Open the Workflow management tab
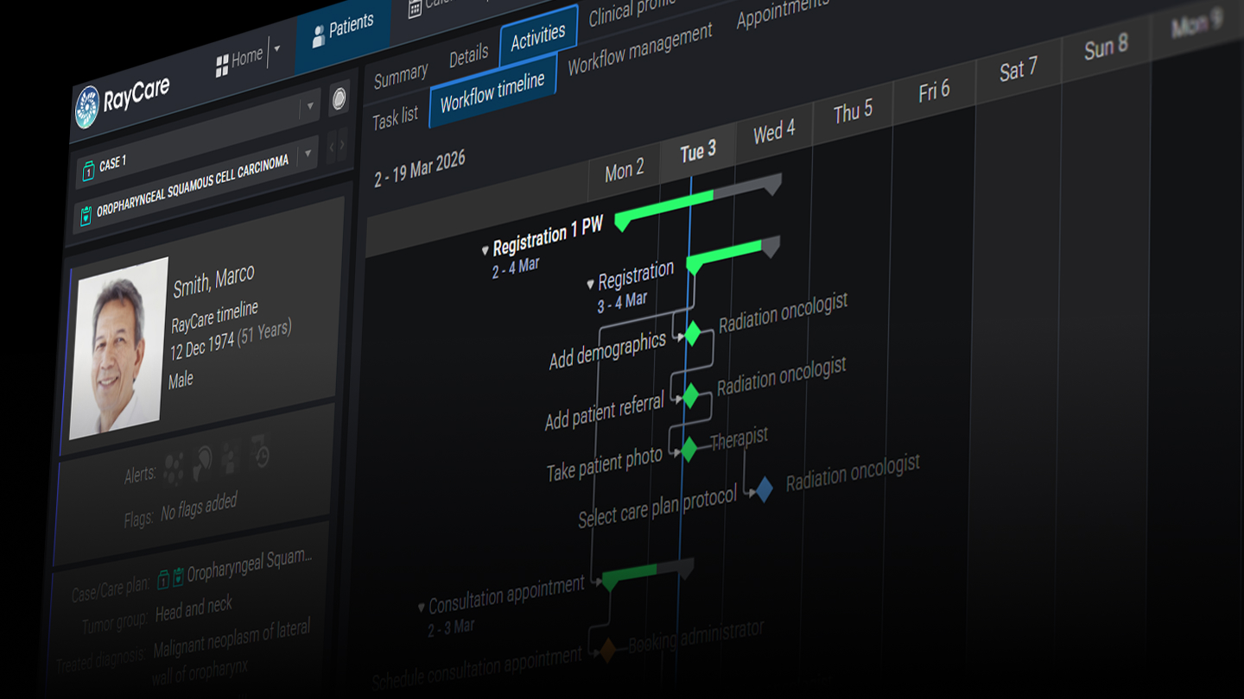This screenshot has height=699, width=1244. point(640,47)
